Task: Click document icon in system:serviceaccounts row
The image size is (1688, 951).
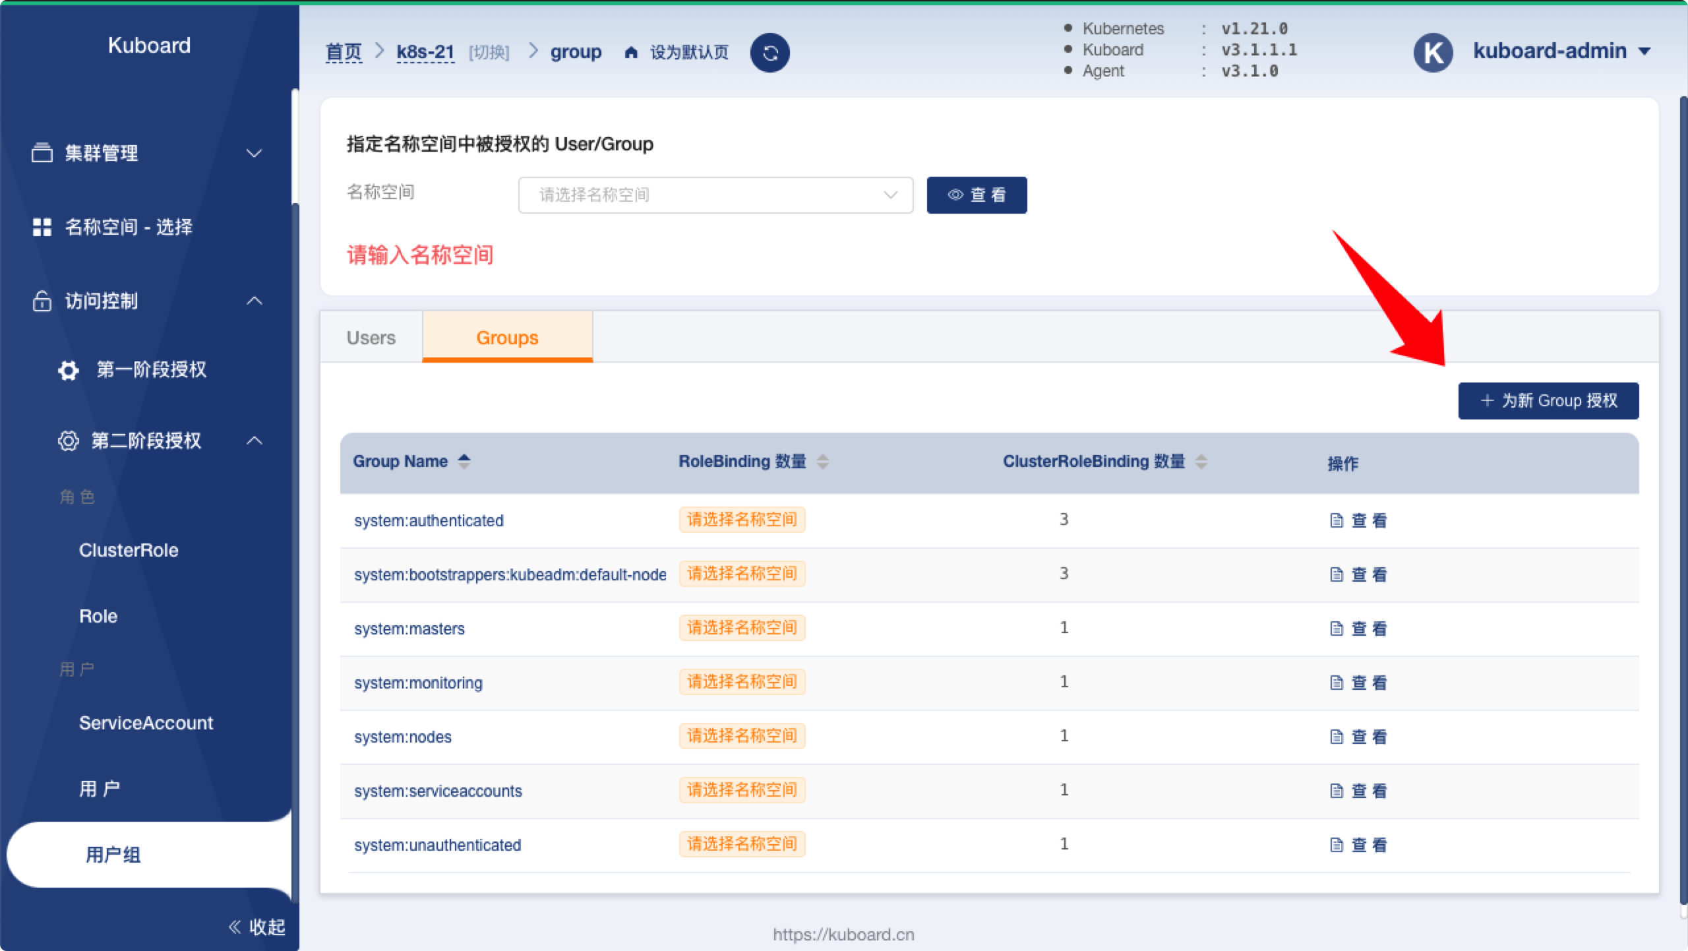Action: tap(1337, 791)
